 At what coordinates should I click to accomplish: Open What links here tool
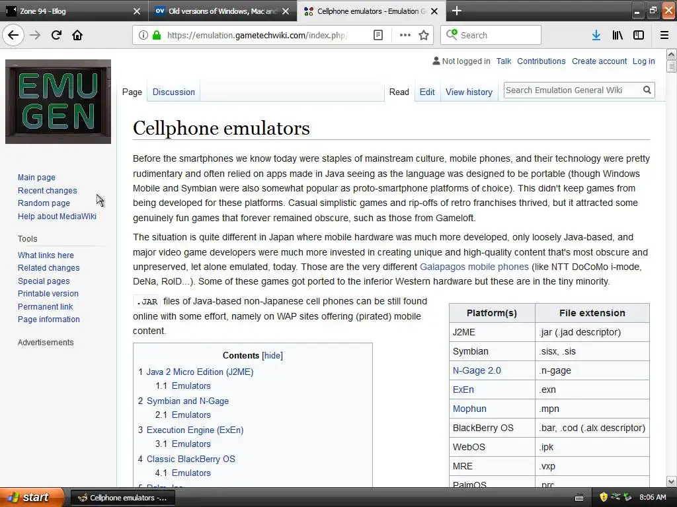pyautogui.click(x=46, y=255)
